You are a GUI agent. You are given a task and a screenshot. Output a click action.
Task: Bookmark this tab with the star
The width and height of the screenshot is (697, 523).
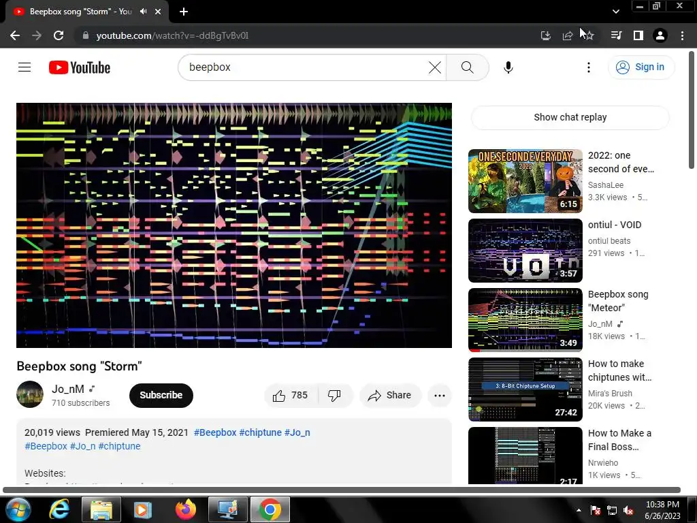click(589, 35)
